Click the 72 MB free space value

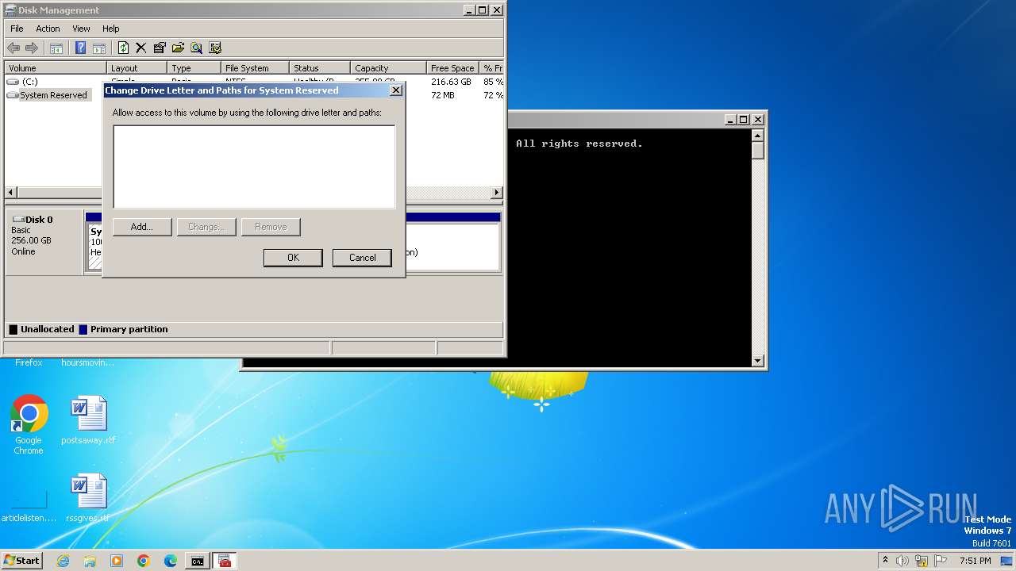coord(443,95)
